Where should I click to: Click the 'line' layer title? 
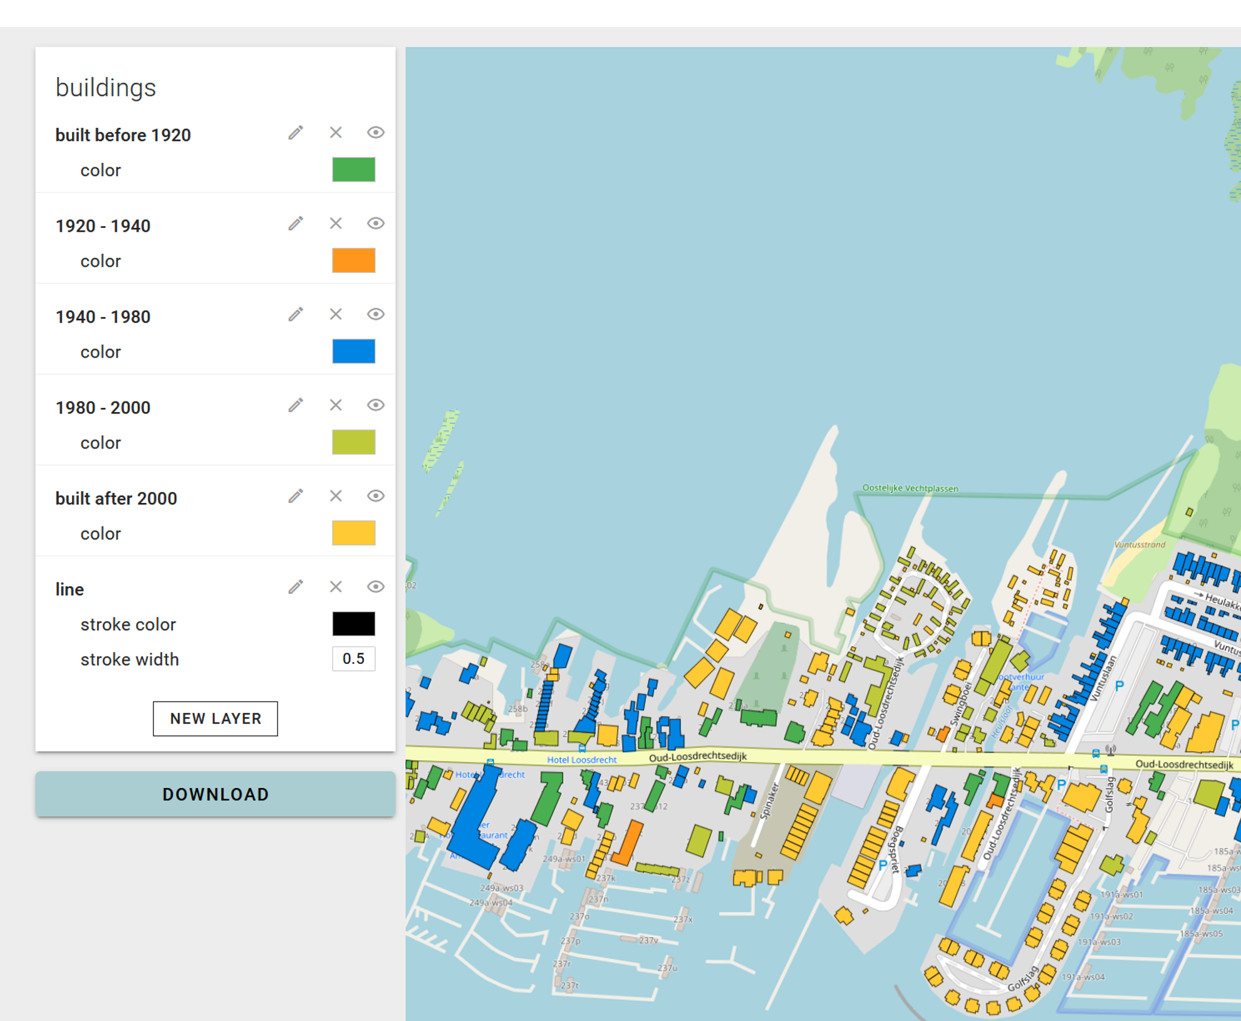click(x=70, y=589)
